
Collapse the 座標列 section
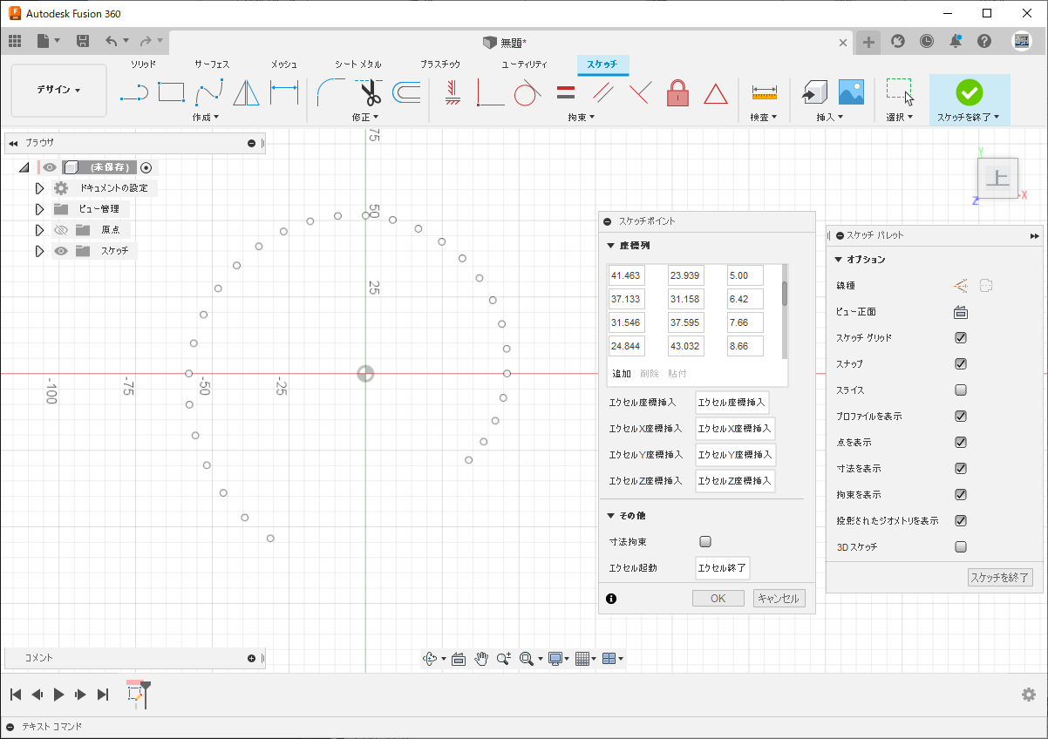[x=610, y=246]
